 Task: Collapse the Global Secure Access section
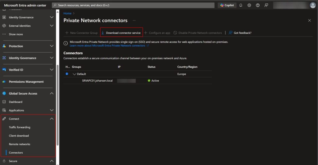(x=52, y=93)
